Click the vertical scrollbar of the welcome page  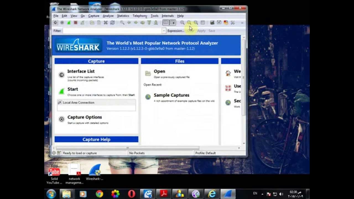pyautogui.click(x=244, y=77)
